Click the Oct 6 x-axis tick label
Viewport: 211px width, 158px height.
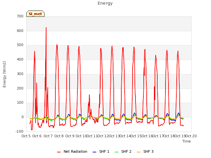point(37,136)
